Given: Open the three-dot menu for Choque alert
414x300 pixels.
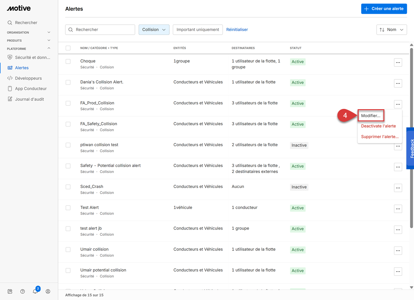Looking at the screenshot, I should click(x=398, y=63).
